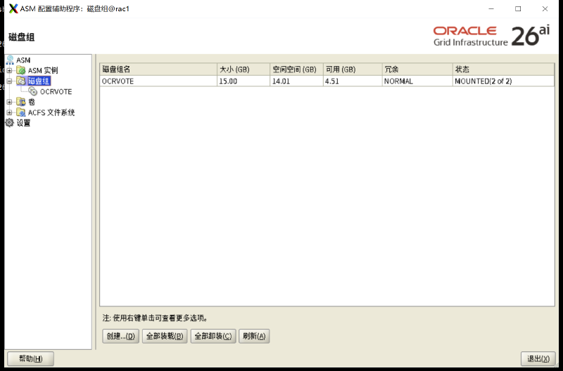Click the 全部装载(B) button
The width and height of the screenshot is (563, 371).
[165, 337]
